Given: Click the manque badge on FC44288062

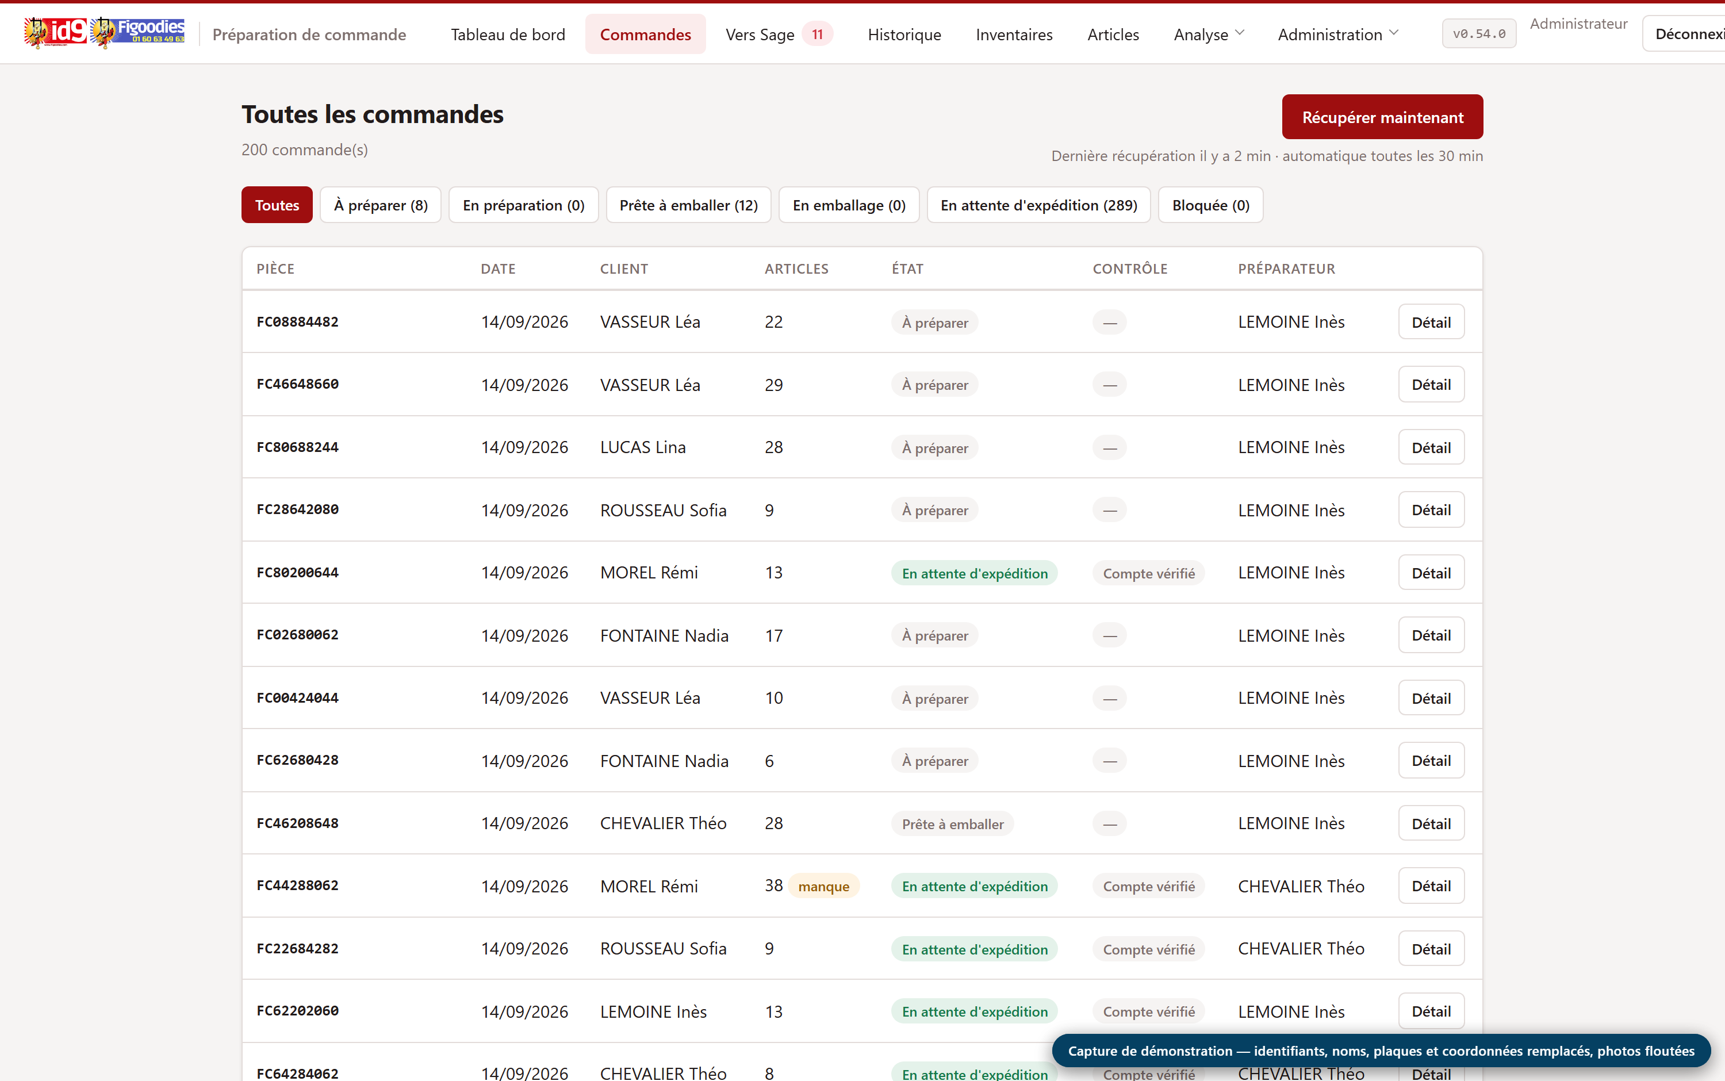Looking at the screenshot, I should point(823,886).
